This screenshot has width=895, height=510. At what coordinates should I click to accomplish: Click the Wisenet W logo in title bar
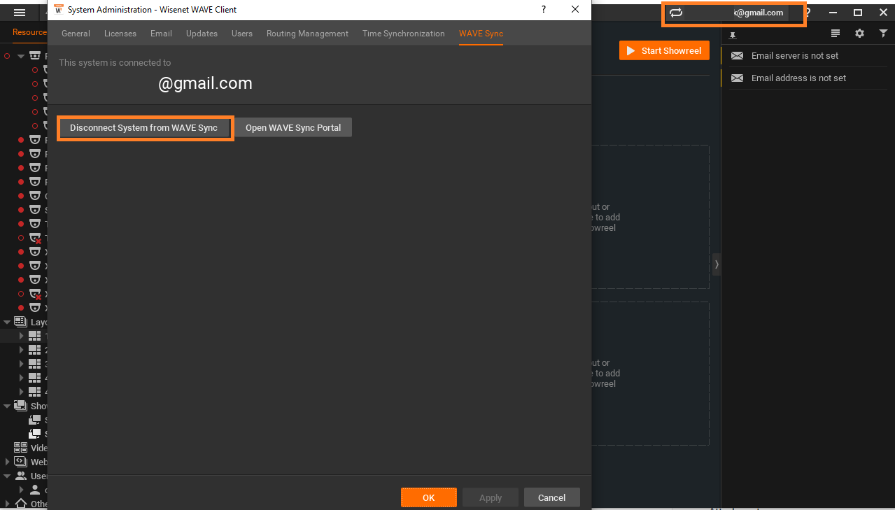pos(59,9)
